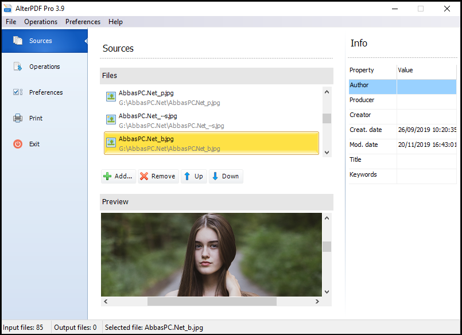Click image icon of AbbasPC.Net_p.jpg

(x=111, y=96)
